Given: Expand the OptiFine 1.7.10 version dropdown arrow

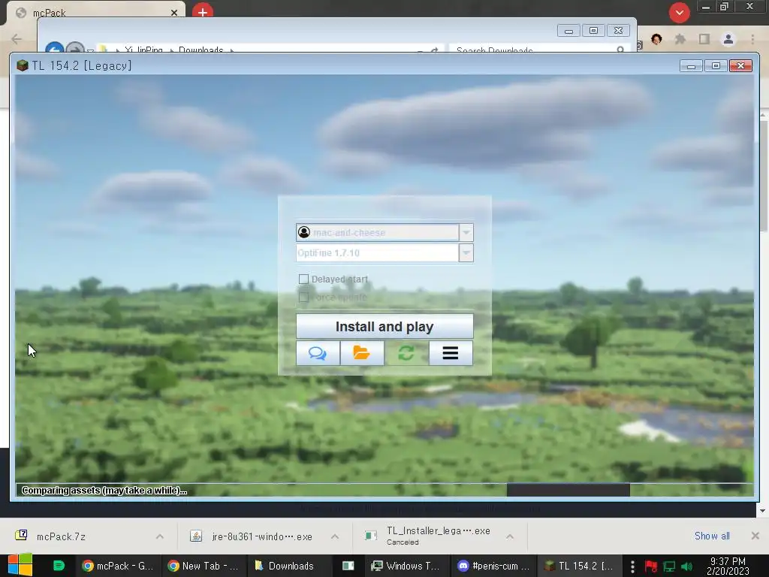Looking at the screenshot, I should pos(466,253).
